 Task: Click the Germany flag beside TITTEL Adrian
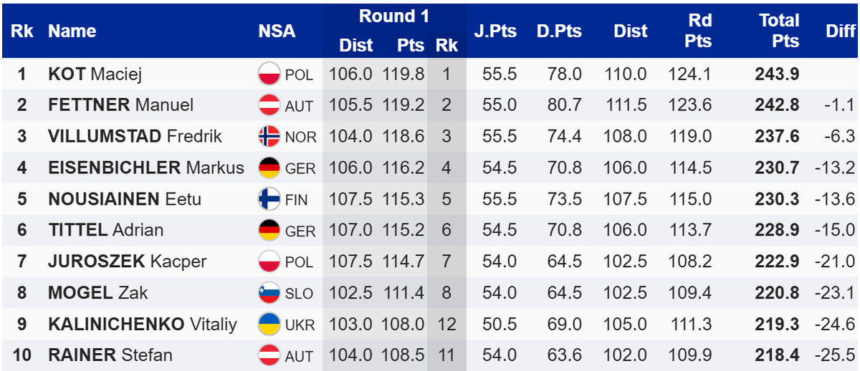[269, 230]
